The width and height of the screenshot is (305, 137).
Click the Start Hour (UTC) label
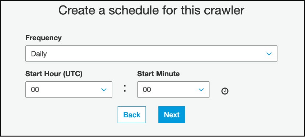pos(54,74)
